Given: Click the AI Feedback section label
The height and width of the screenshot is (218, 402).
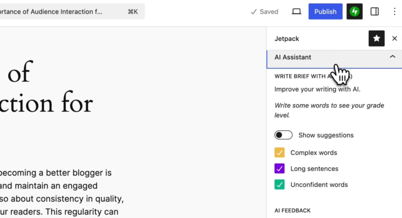Looking at the screenshot, I should coord(292,210).
